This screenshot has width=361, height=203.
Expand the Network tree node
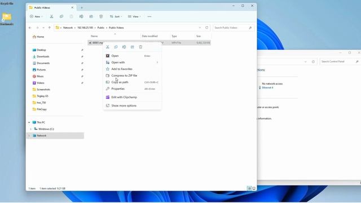click(29, 136)
